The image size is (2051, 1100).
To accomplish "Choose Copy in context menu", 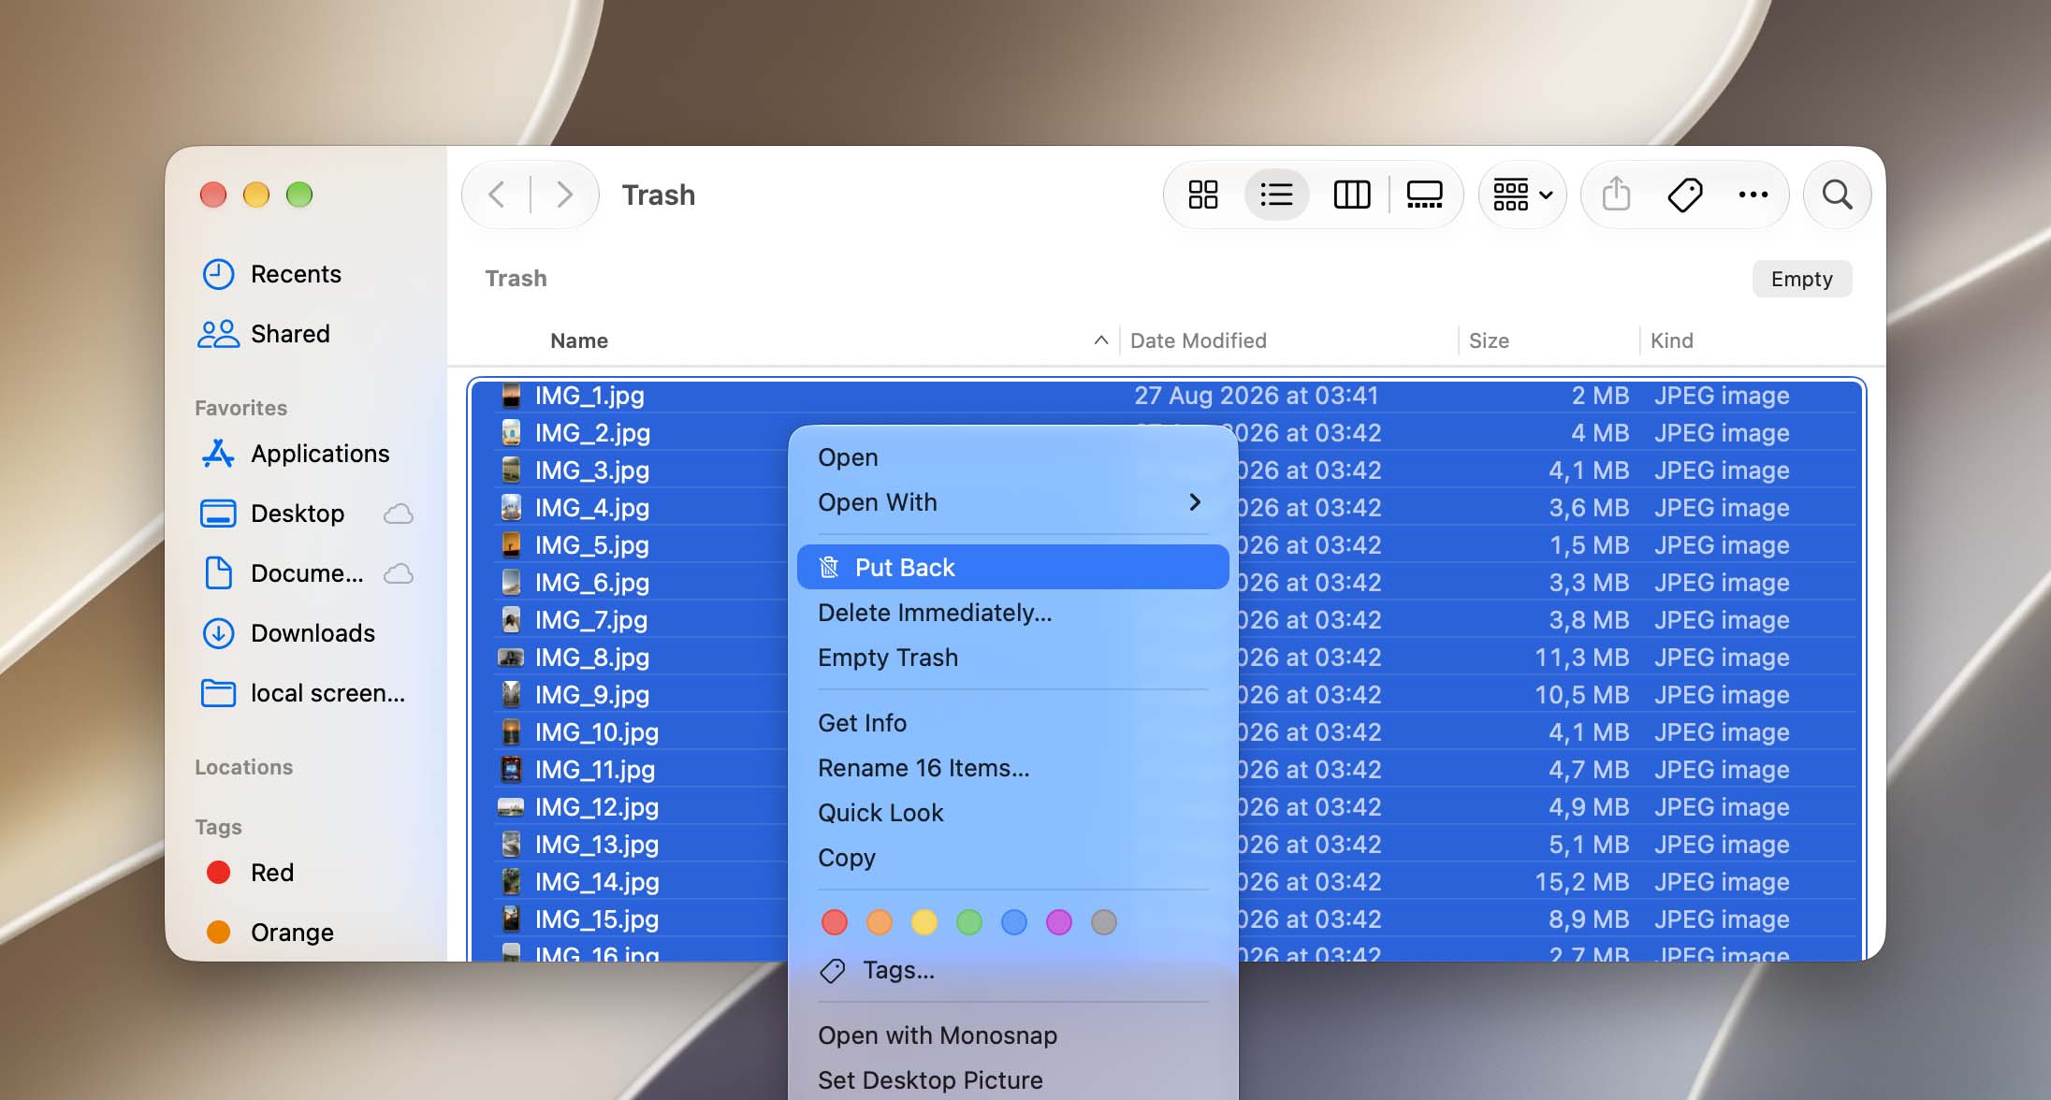I will tap(1012, 858).
